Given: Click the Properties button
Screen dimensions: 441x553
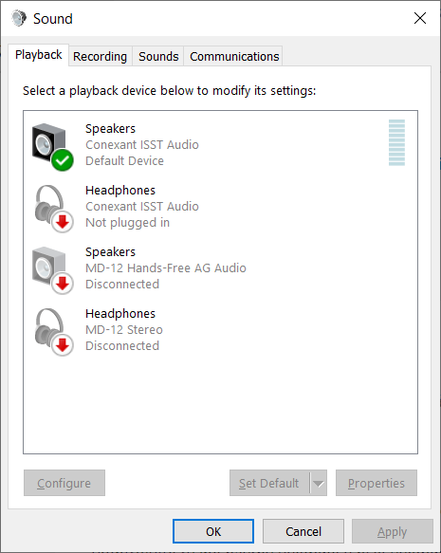Looking at the screenshot, I should 377,483.
